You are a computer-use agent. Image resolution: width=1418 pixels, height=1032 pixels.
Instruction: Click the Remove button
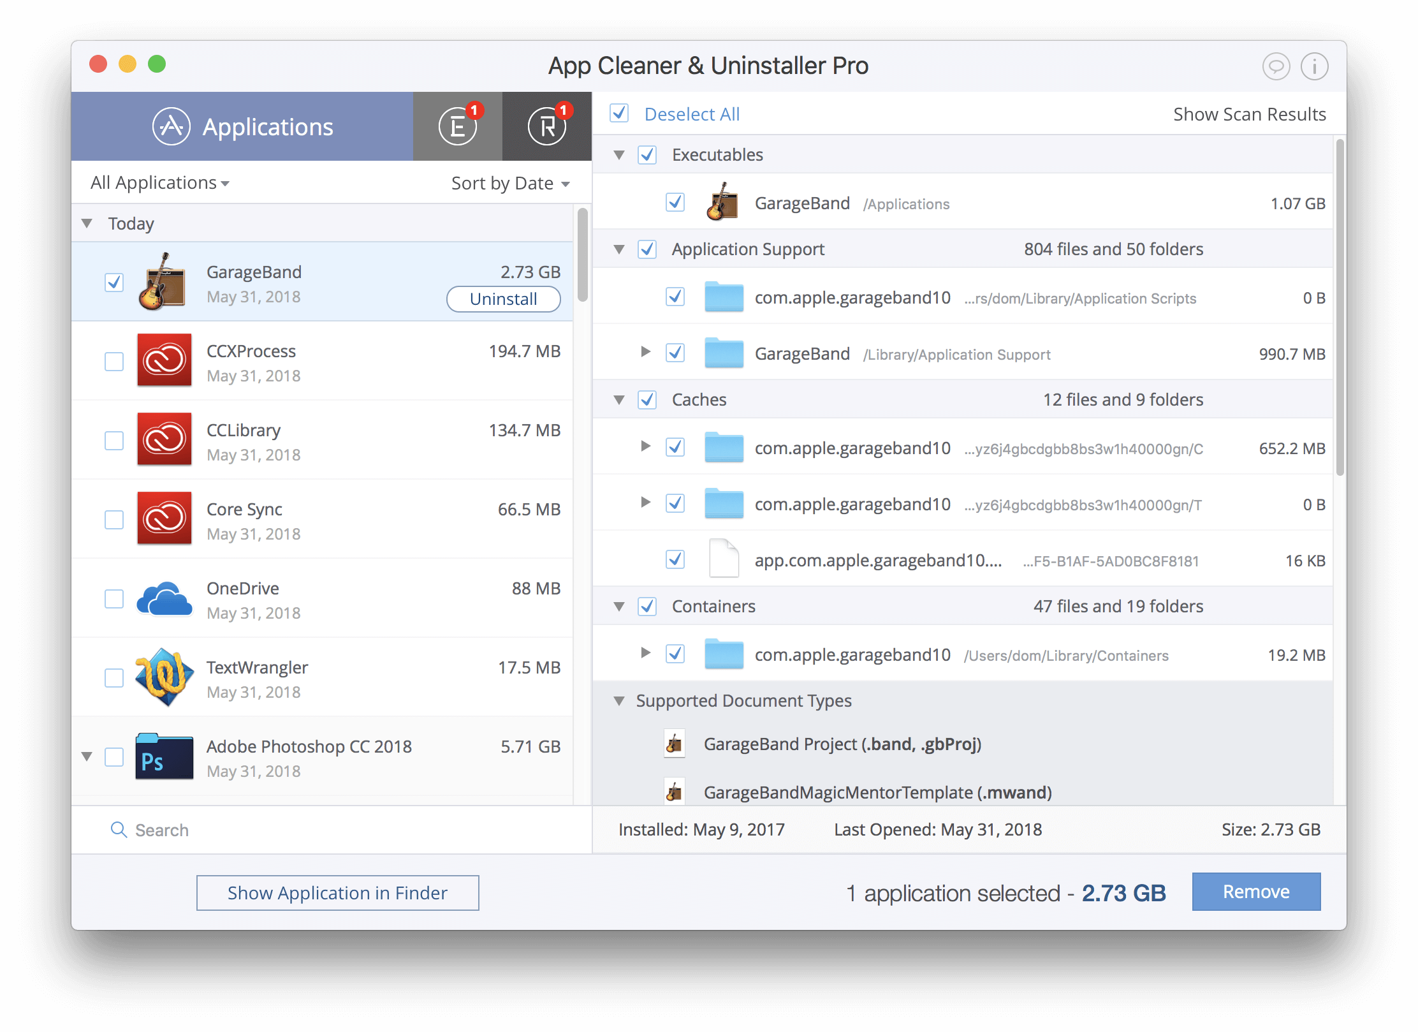(x=1256, y=892)
